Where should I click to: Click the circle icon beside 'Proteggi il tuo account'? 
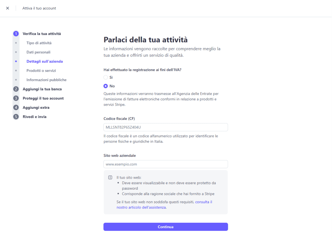pos(16,98)
